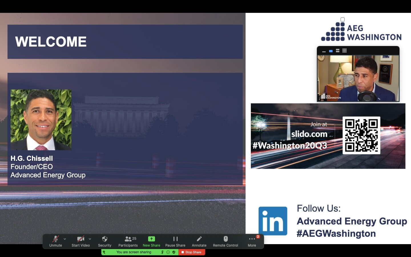Click the 'Join at' text in slido banner
411x257 pixels.
pos(319,124)
